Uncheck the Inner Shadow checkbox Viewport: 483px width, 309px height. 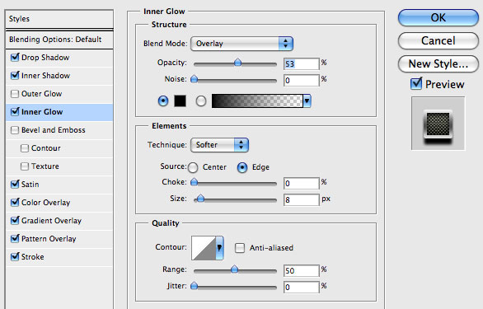[15, 76]
